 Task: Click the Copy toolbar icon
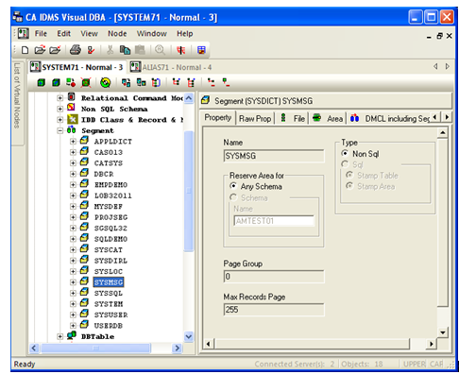(125, 50)
